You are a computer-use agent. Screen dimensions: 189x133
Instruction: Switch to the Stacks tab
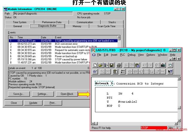coord(112,22)
